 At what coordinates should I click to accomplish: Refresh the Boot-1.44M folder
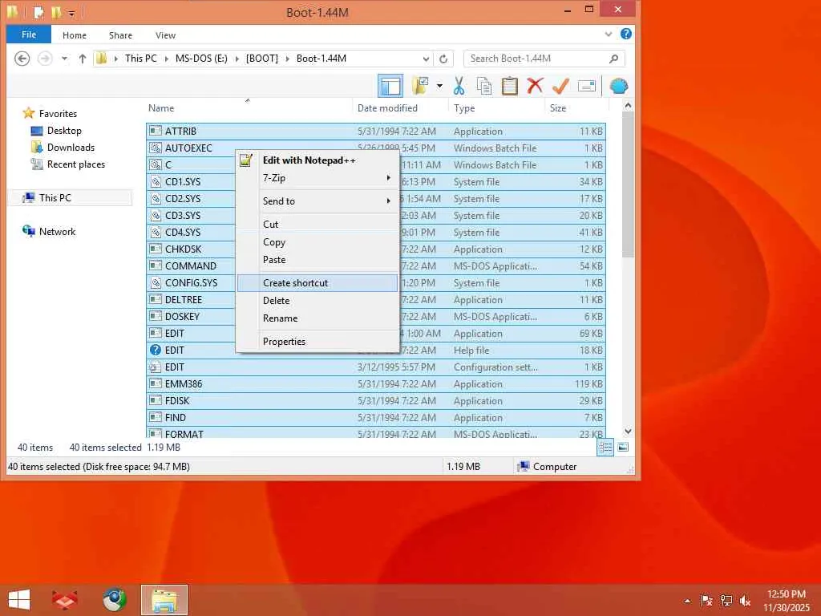(443, 59)
